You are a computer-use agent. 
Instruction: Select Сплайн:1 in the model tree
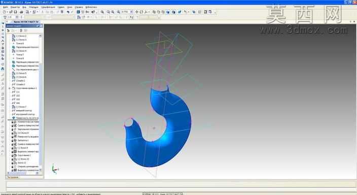tap(20, 81)
